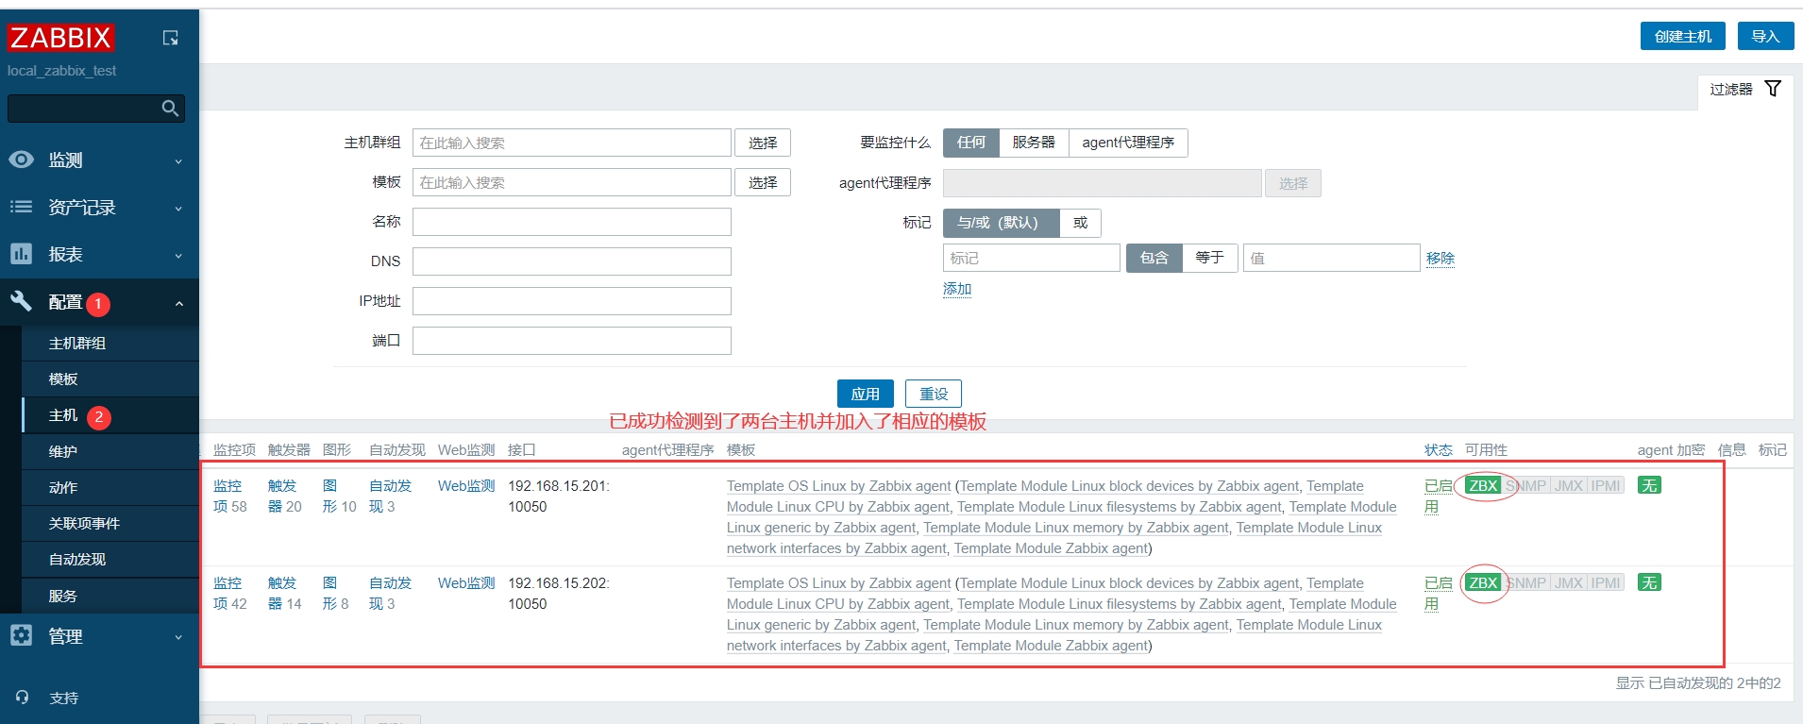
Task: Click the 导入 button
Action: pyautogui.click(x=1766, y=36)
